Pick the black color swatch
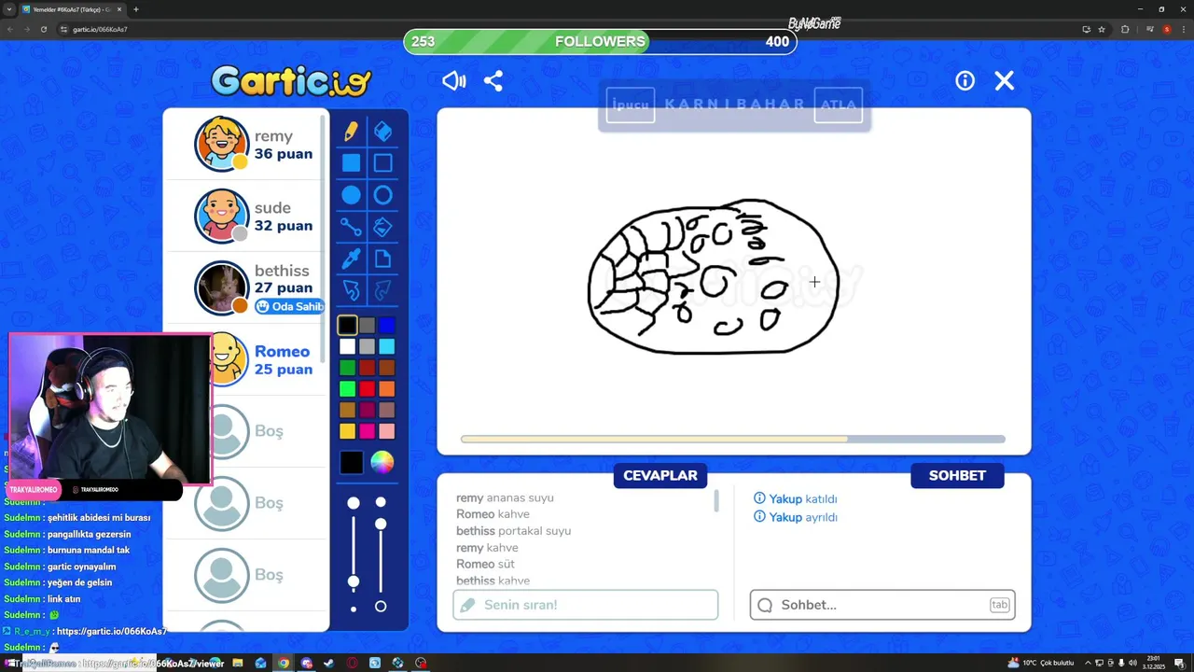 [347, 325]
